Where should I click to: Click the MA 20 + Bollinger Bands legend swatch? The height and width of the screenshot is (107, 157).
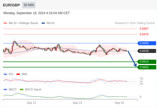[5, 23]
